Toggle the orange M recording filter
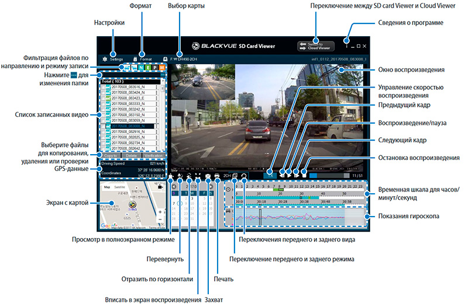 coord(163,68)
